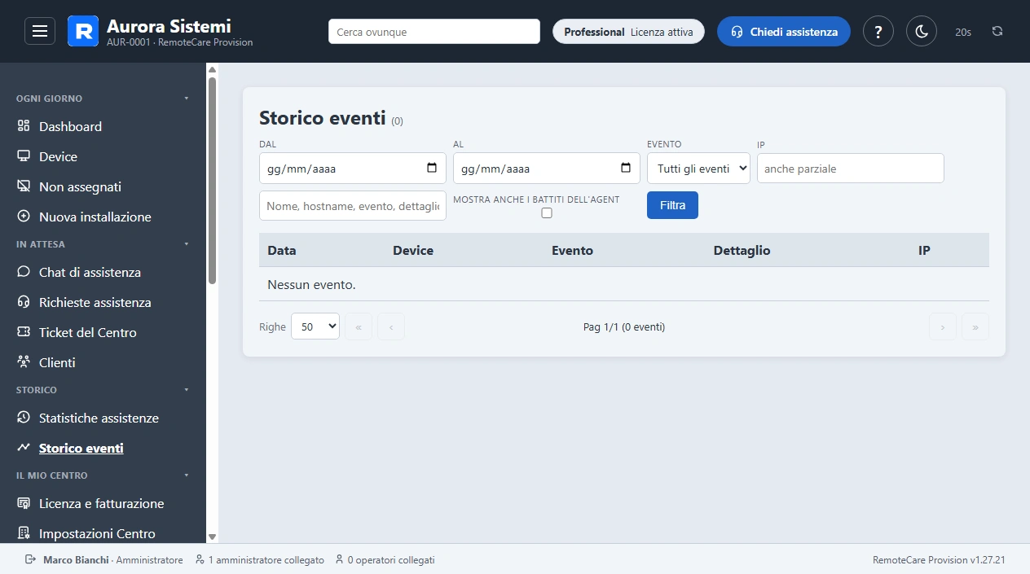Collapse the STORICO sidebar section

point(103,390)
